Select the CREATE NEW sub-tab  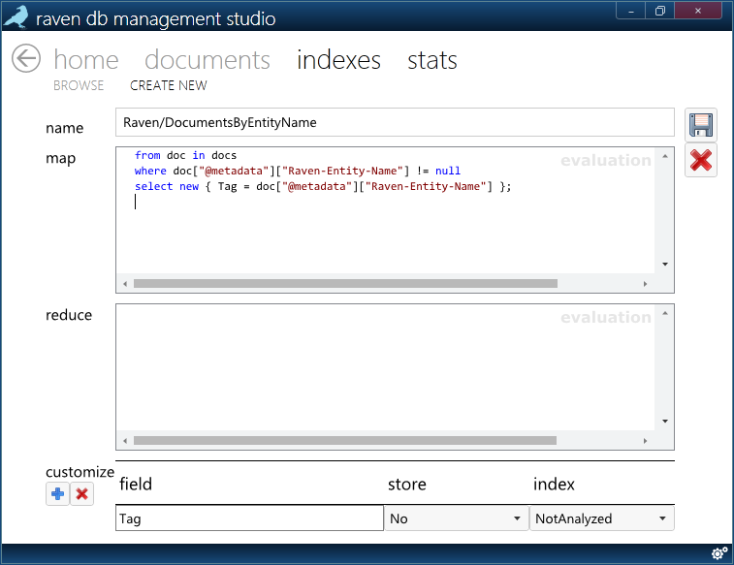[169, 85]
